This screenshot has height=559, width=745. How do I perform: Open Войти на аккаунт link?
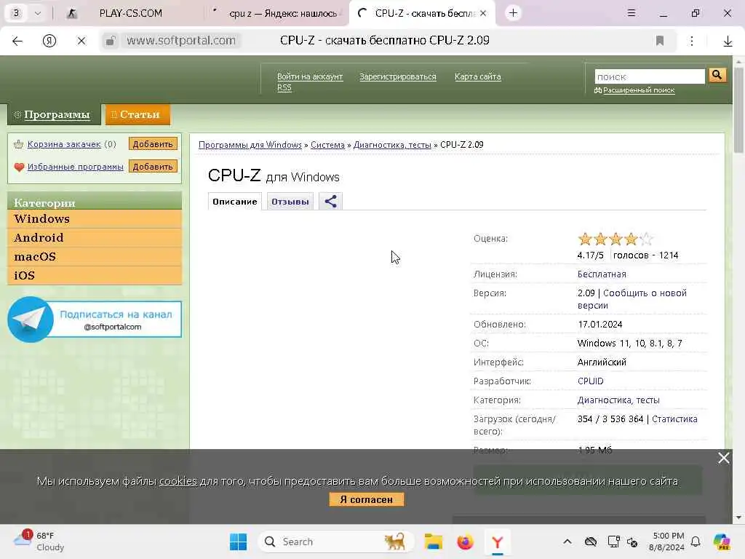pyautogui.click(x=310, y=76)
